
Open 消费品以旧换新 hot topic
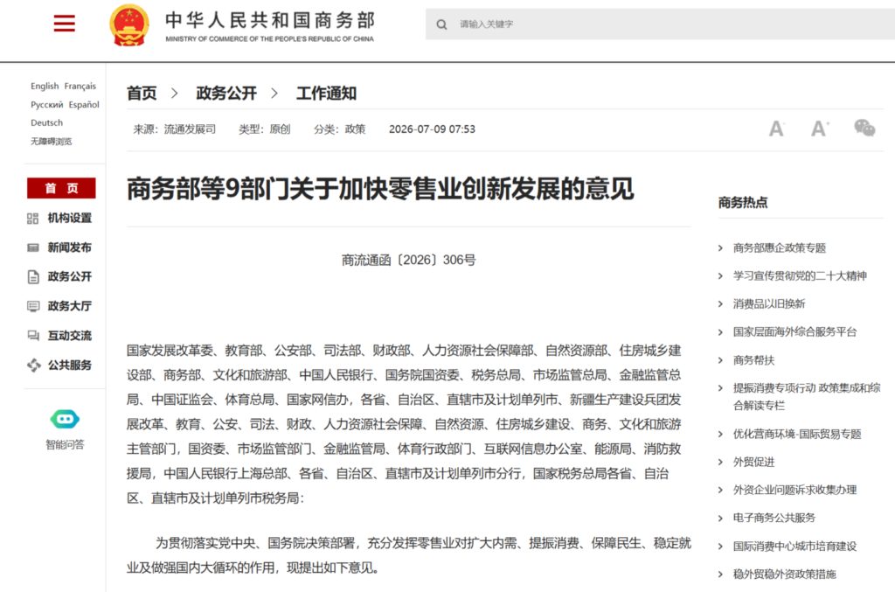769,303
